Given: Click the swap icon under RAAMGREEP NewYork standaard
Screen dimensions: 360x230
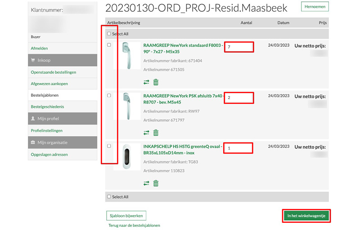Looking at the screenshot, I should click(146, 82).
